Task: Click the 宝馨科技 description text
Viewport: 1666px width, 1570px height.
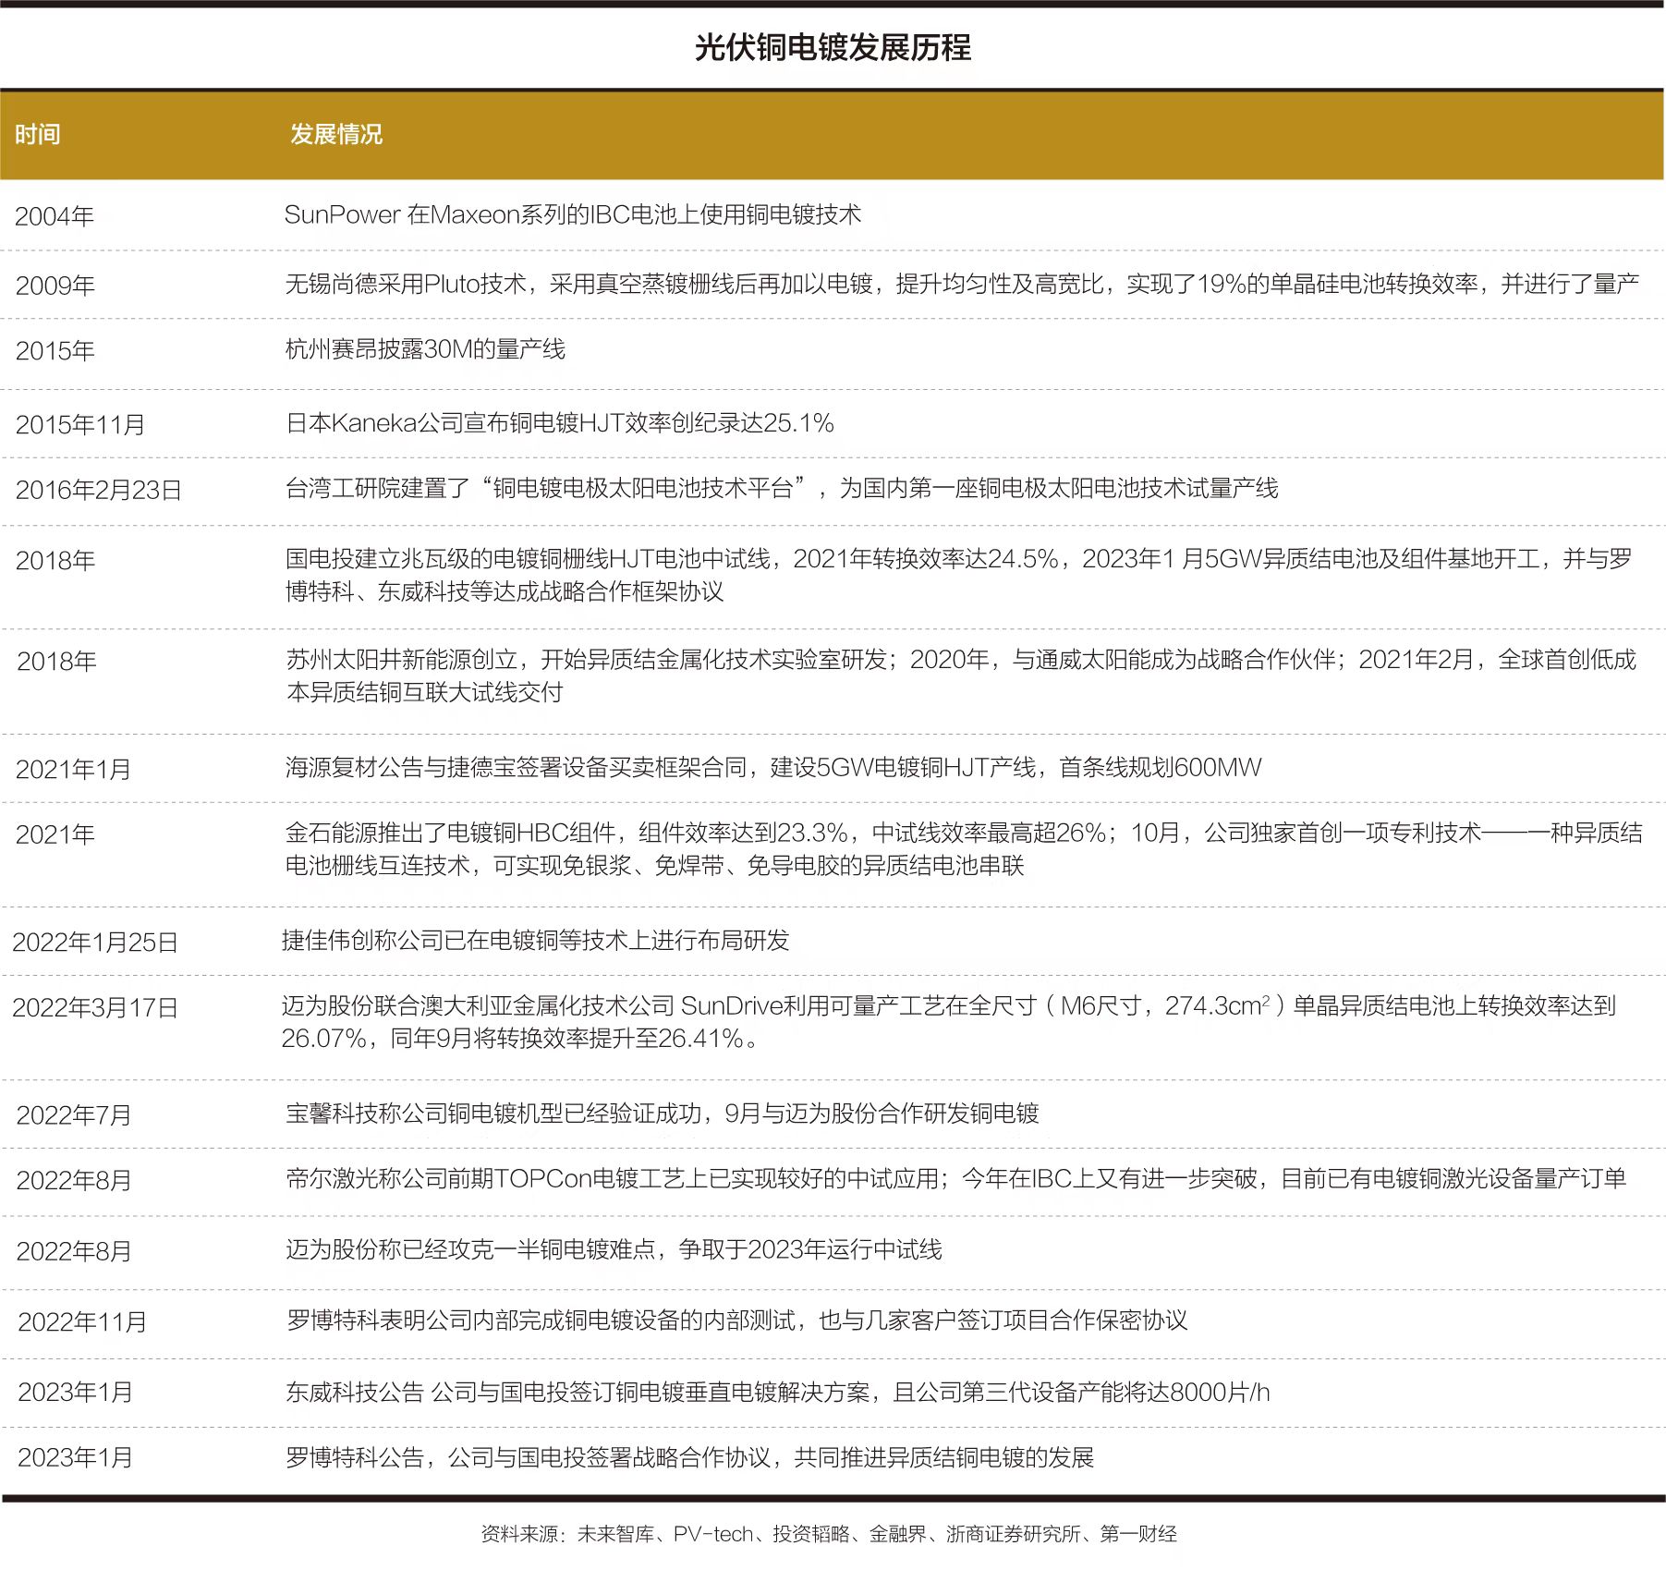Action: click(x=663, y=1114)
